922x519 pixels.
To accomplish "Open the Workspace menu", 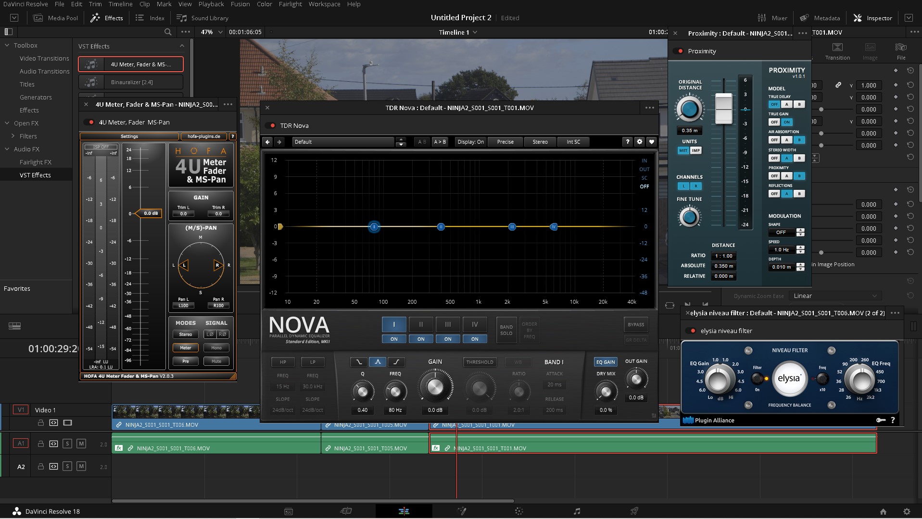I will 324,4.
